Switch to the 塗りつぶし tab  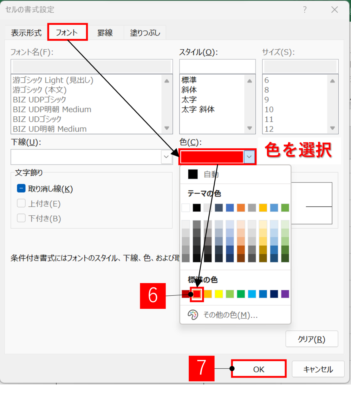click(145, 33)
